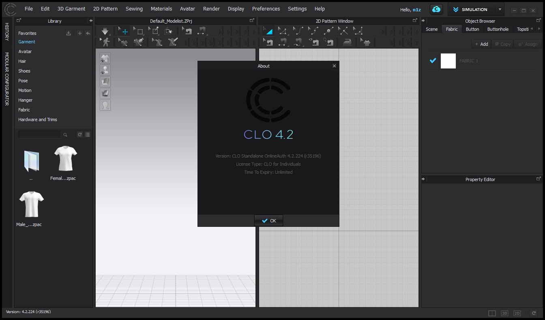
Task: Collapse the Library panel with its arrow
Action: click(x=90, y=21)
